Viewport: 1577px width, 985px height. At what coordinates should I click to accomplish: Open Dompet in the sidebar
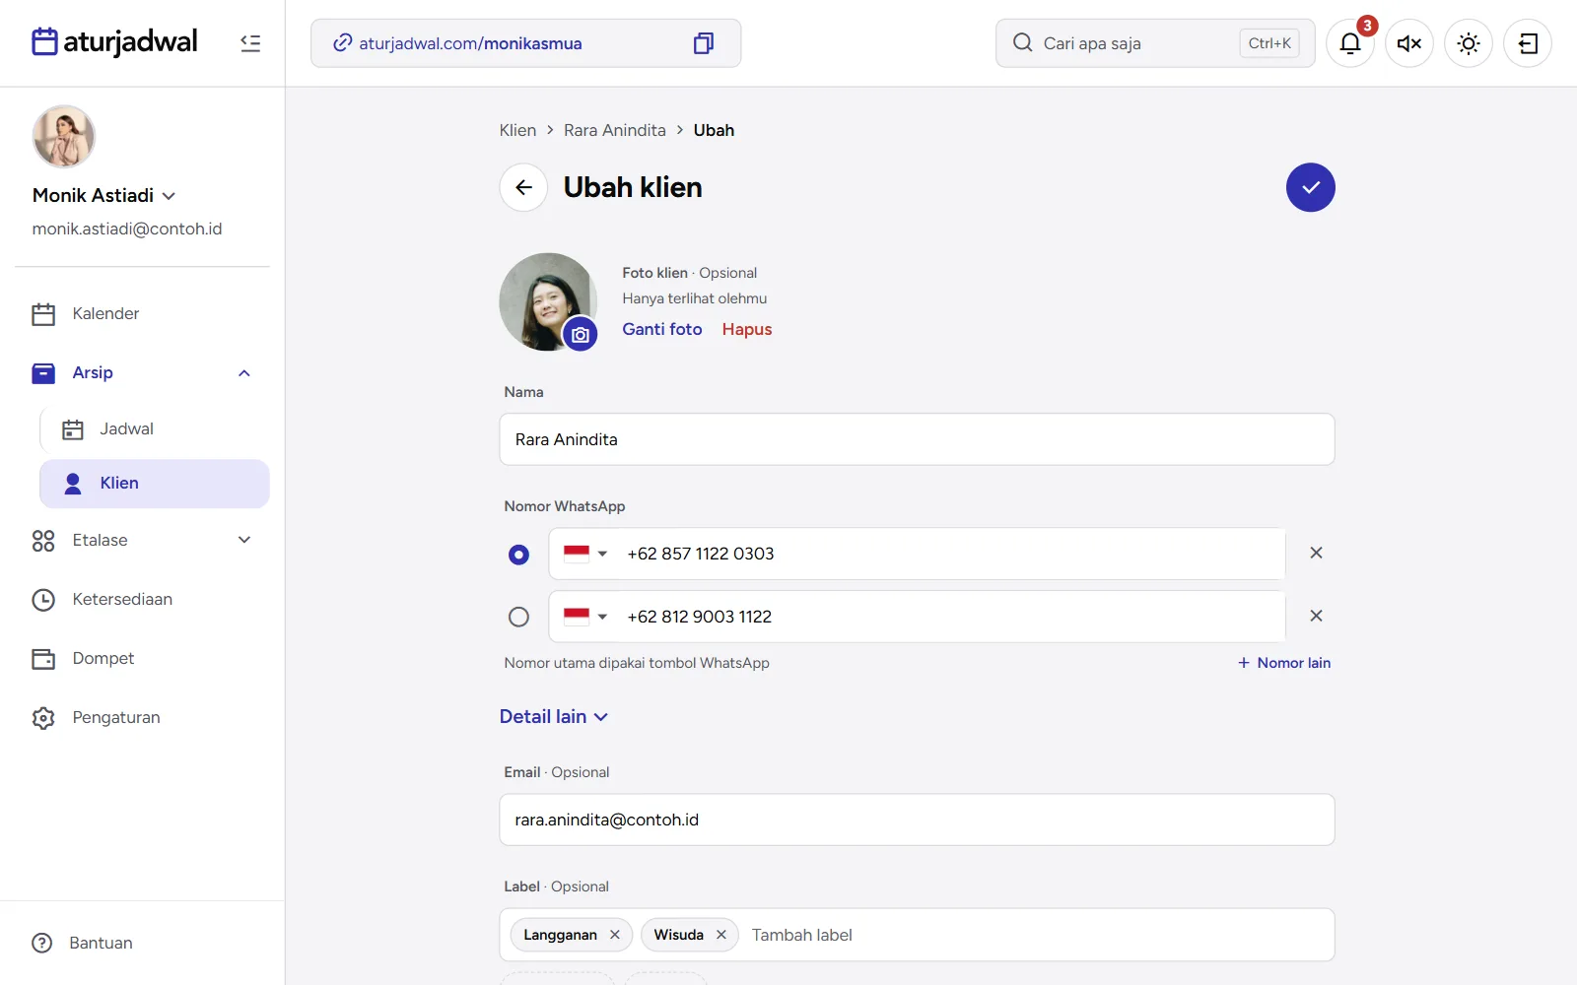[x=142, y=659]
